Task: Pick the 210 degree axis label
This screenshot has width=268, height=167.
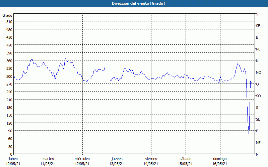Action: tap(9, 100)
